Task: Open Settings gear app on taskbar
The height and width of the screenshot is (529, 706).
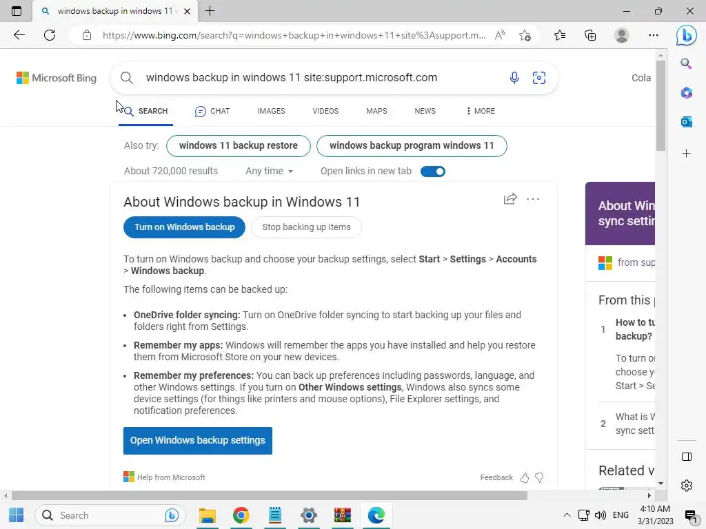Action: click(309, 515)
